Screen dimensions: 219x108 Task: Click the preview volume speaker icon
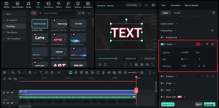pyautogui.click(x=147, y=65)
